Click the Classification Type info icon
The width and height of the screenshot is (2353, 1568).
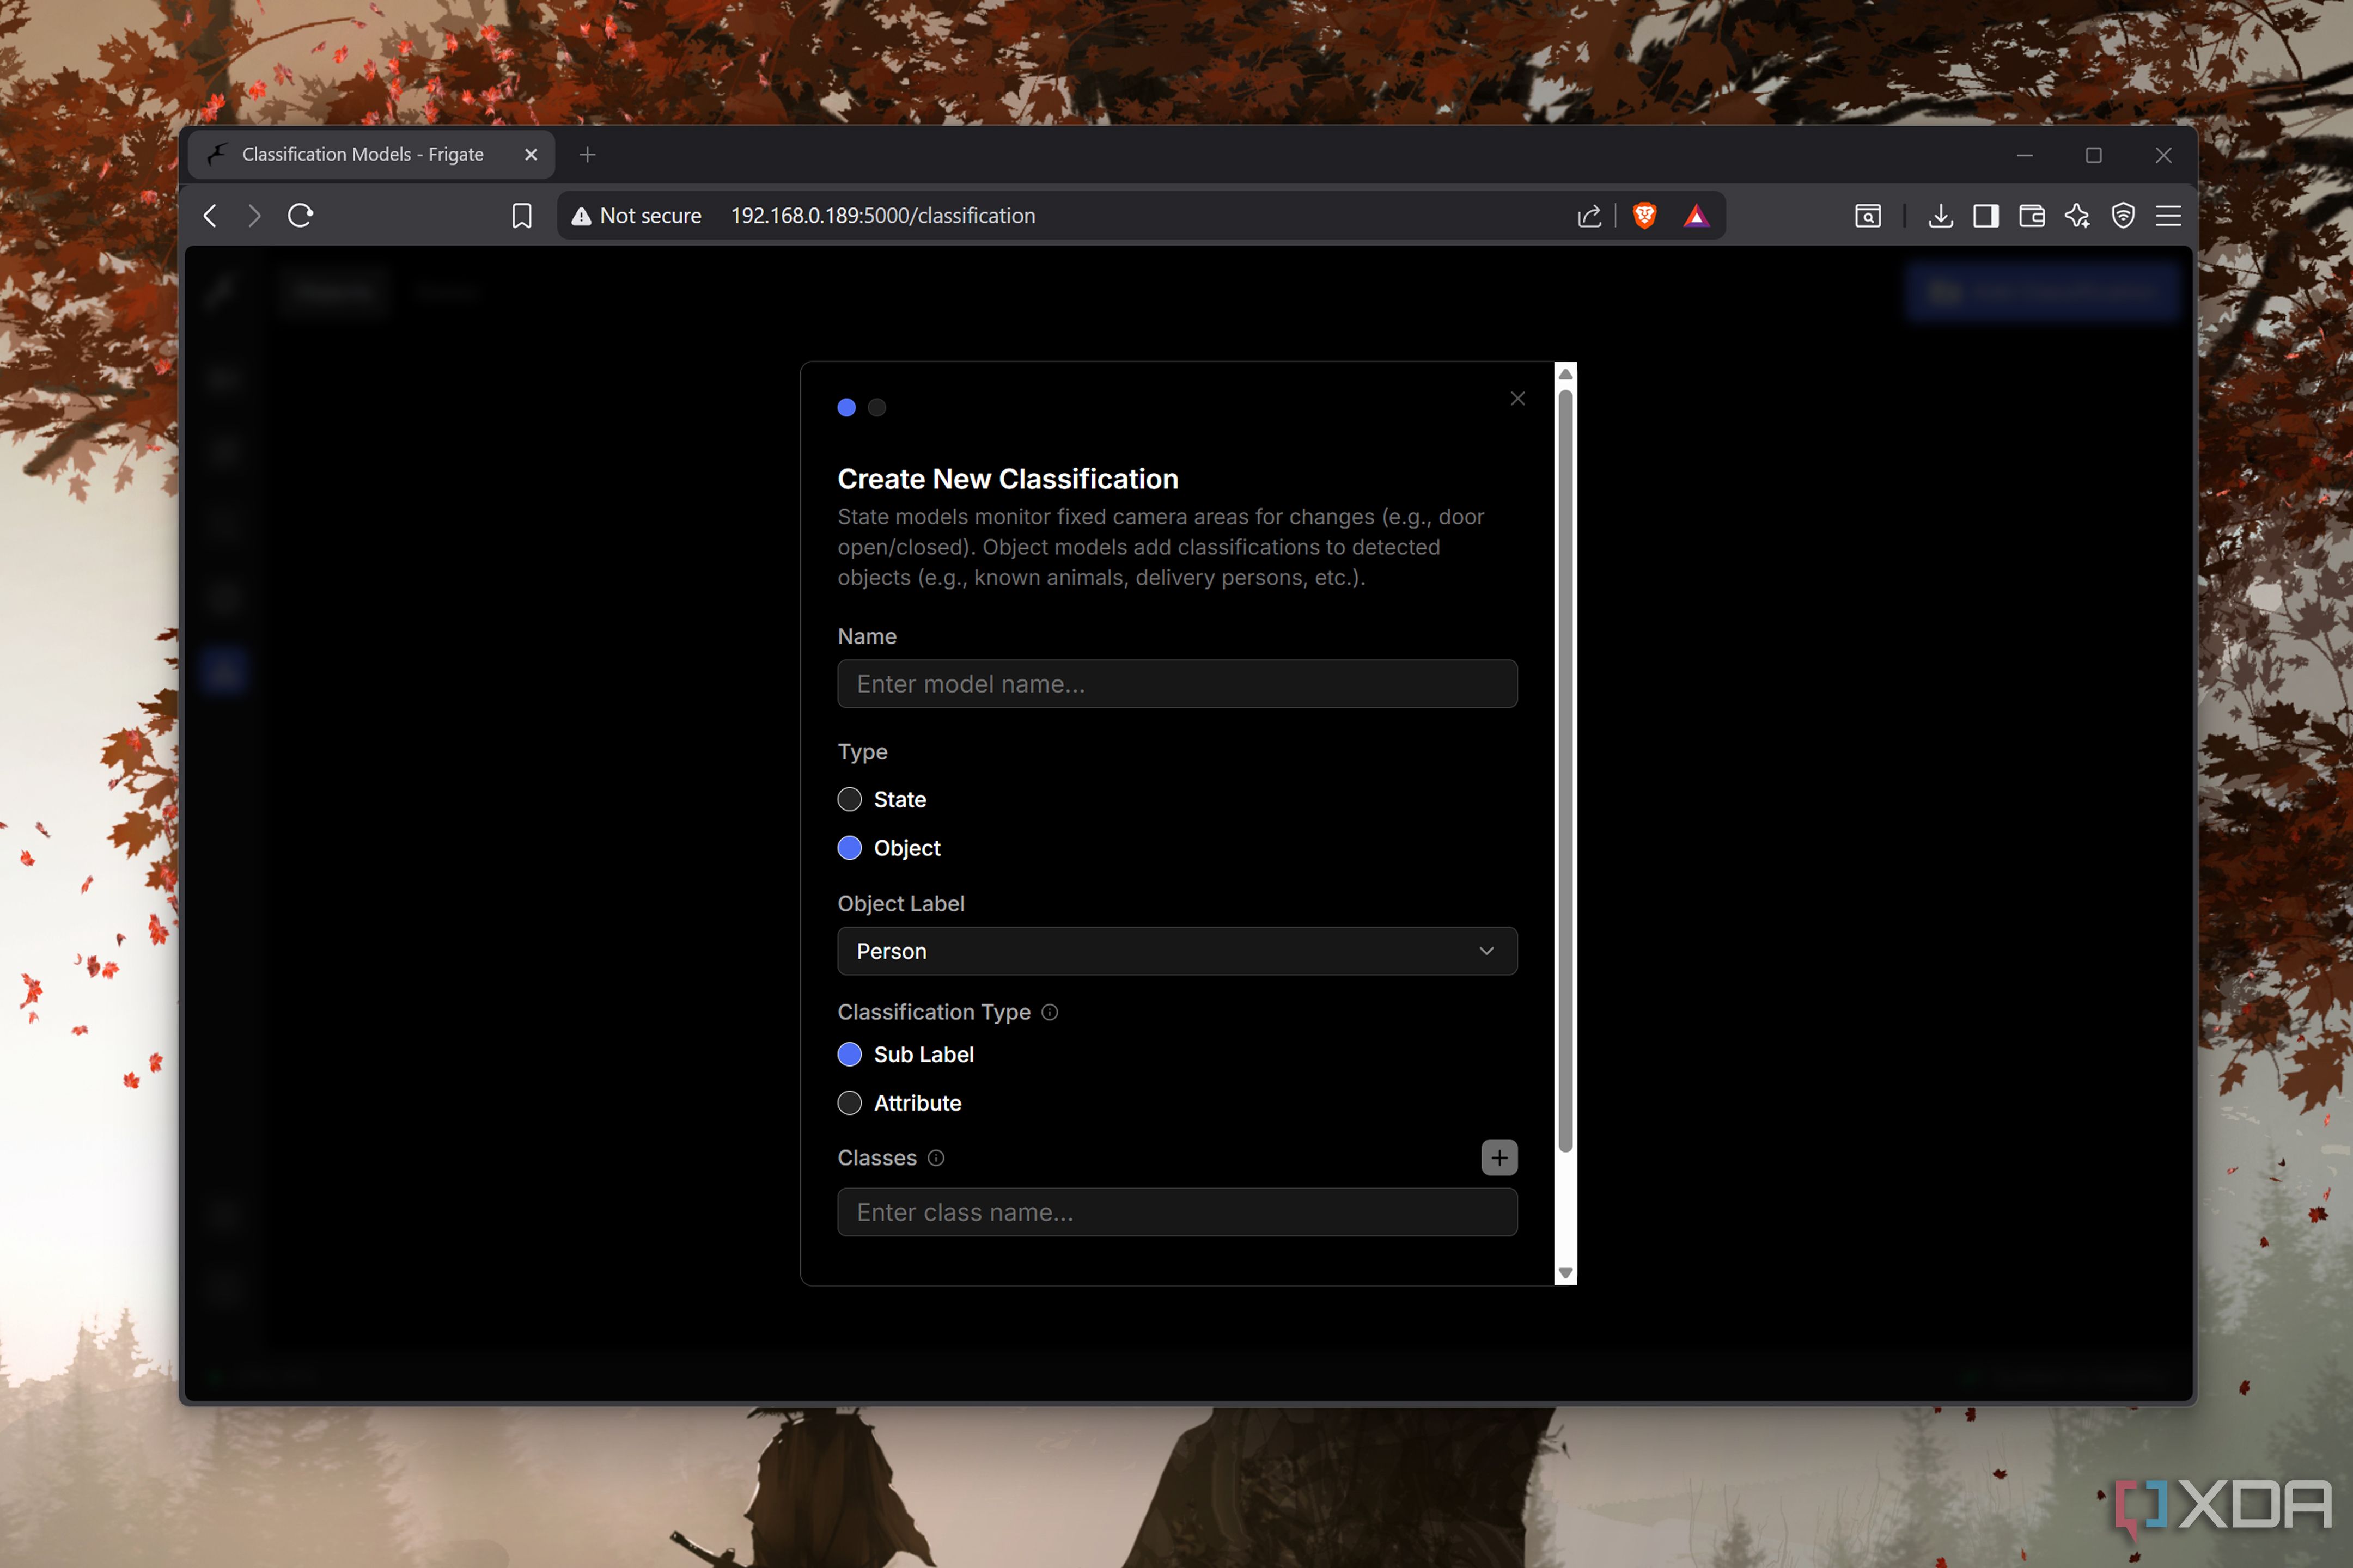pos(1050,1012)
